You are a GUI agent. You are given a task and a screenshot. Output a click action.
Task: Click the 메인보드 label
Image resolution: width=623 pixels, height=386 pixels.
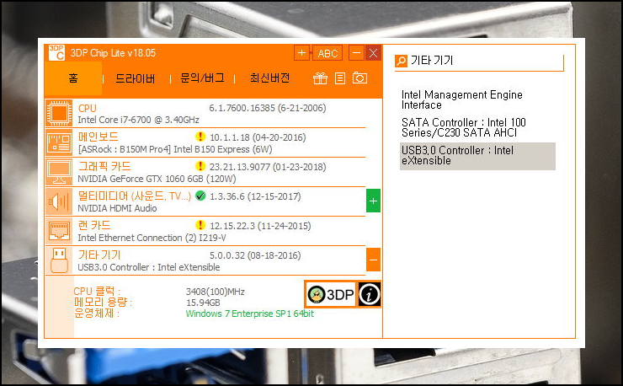(99, 137)
